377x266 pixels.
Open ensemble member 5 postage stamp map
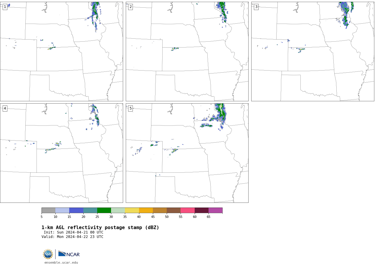[187, 153]
